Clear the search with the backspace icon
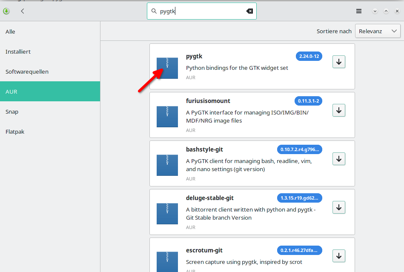 [x=249, y=11]
